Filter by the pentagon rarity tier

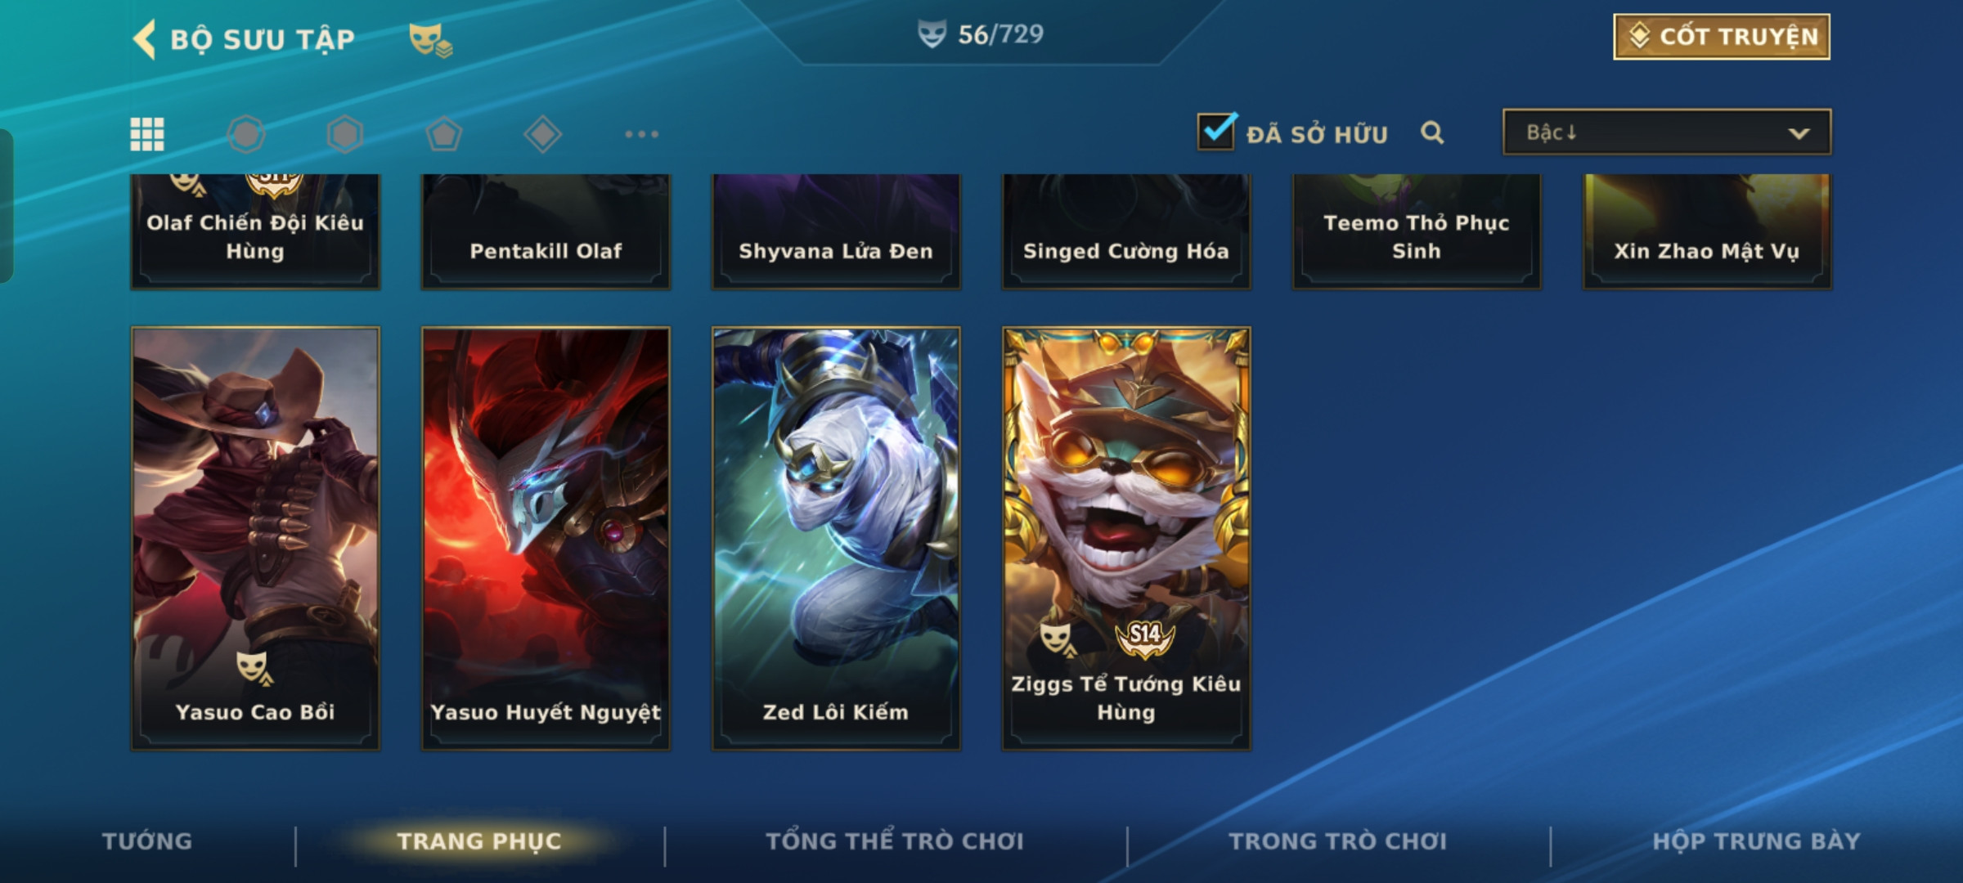[x=444, y=134]
